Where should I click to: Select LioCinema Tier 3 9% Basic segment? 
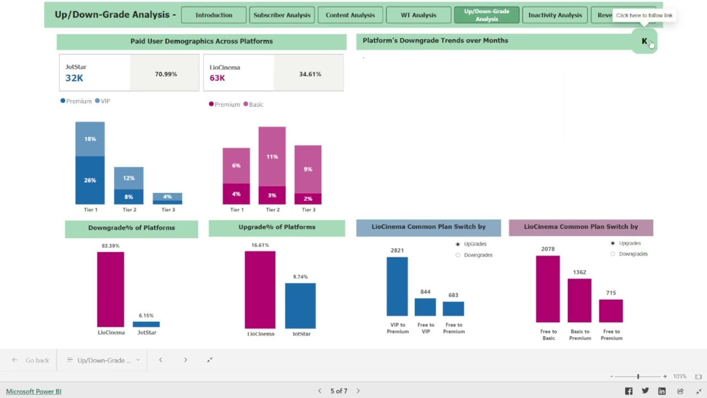[308, 170]
